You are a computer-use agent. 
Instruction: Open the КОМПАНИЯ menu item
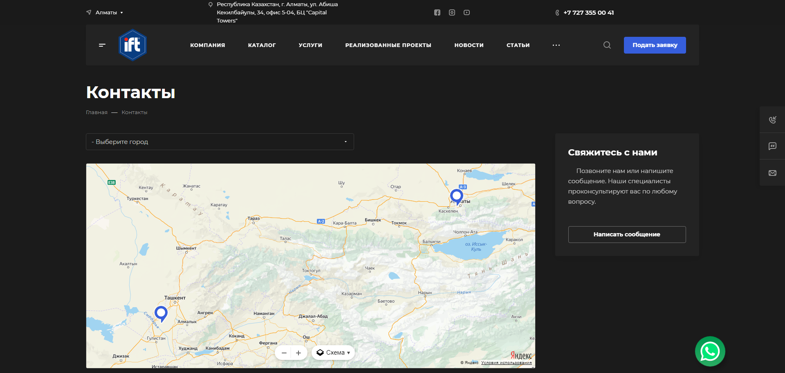(208, 45)
